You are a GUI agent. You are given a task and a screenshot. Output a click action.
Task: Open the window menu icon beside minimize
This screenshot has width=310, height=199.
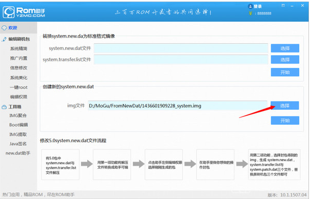(x=283, y=6)
